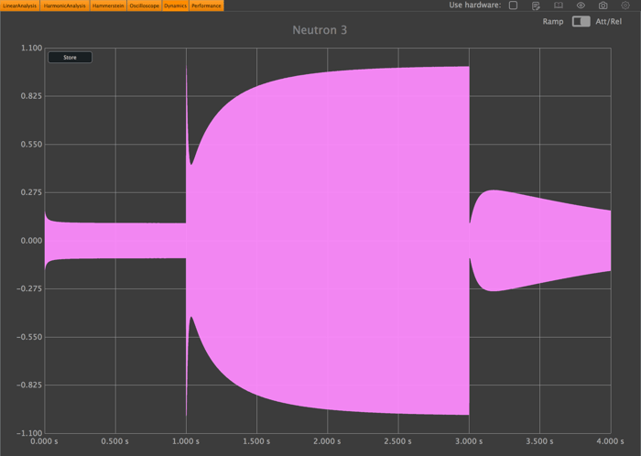
Task: Click the 2.000 s time axis label
Action: coord(328,441)
